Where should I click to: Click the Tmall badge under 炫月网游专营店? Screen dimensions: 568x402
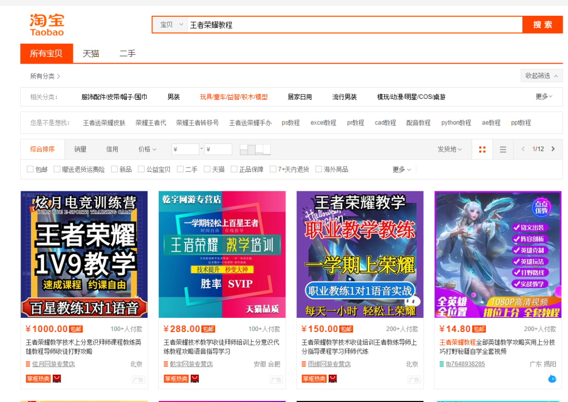(57, 378)
